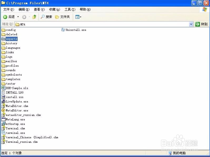
Task: Open the Views toolbar dropdown
Action: click(78, 17)
